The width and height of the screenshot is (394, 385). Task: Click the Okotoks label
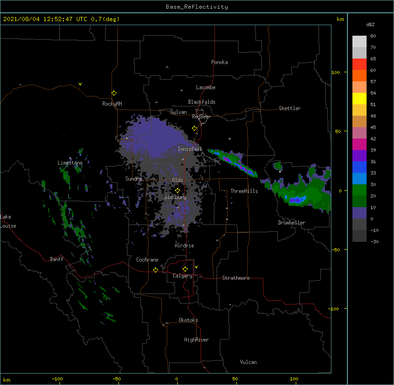point(188,320)
